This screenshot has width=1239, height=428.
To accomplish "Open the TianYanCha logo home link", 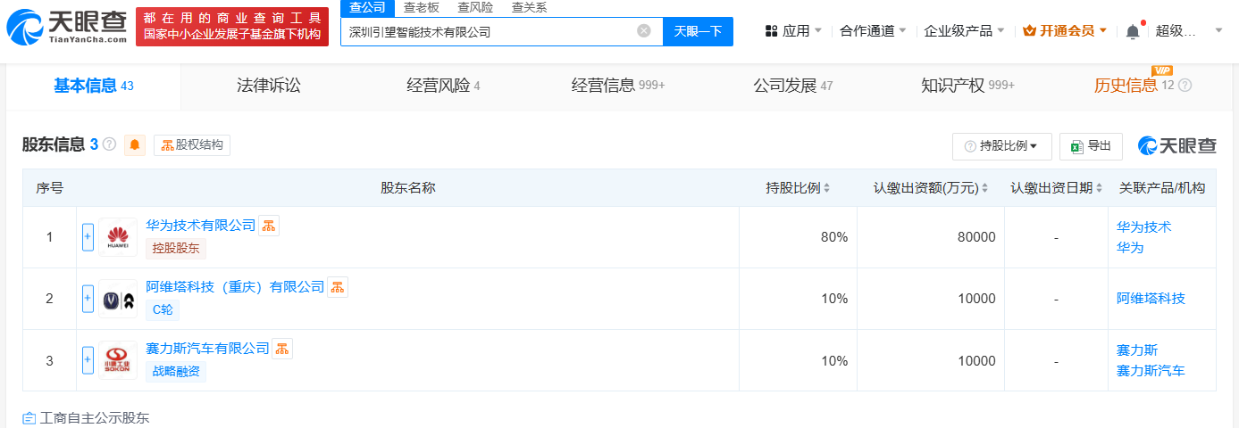I will pos(66,28).
